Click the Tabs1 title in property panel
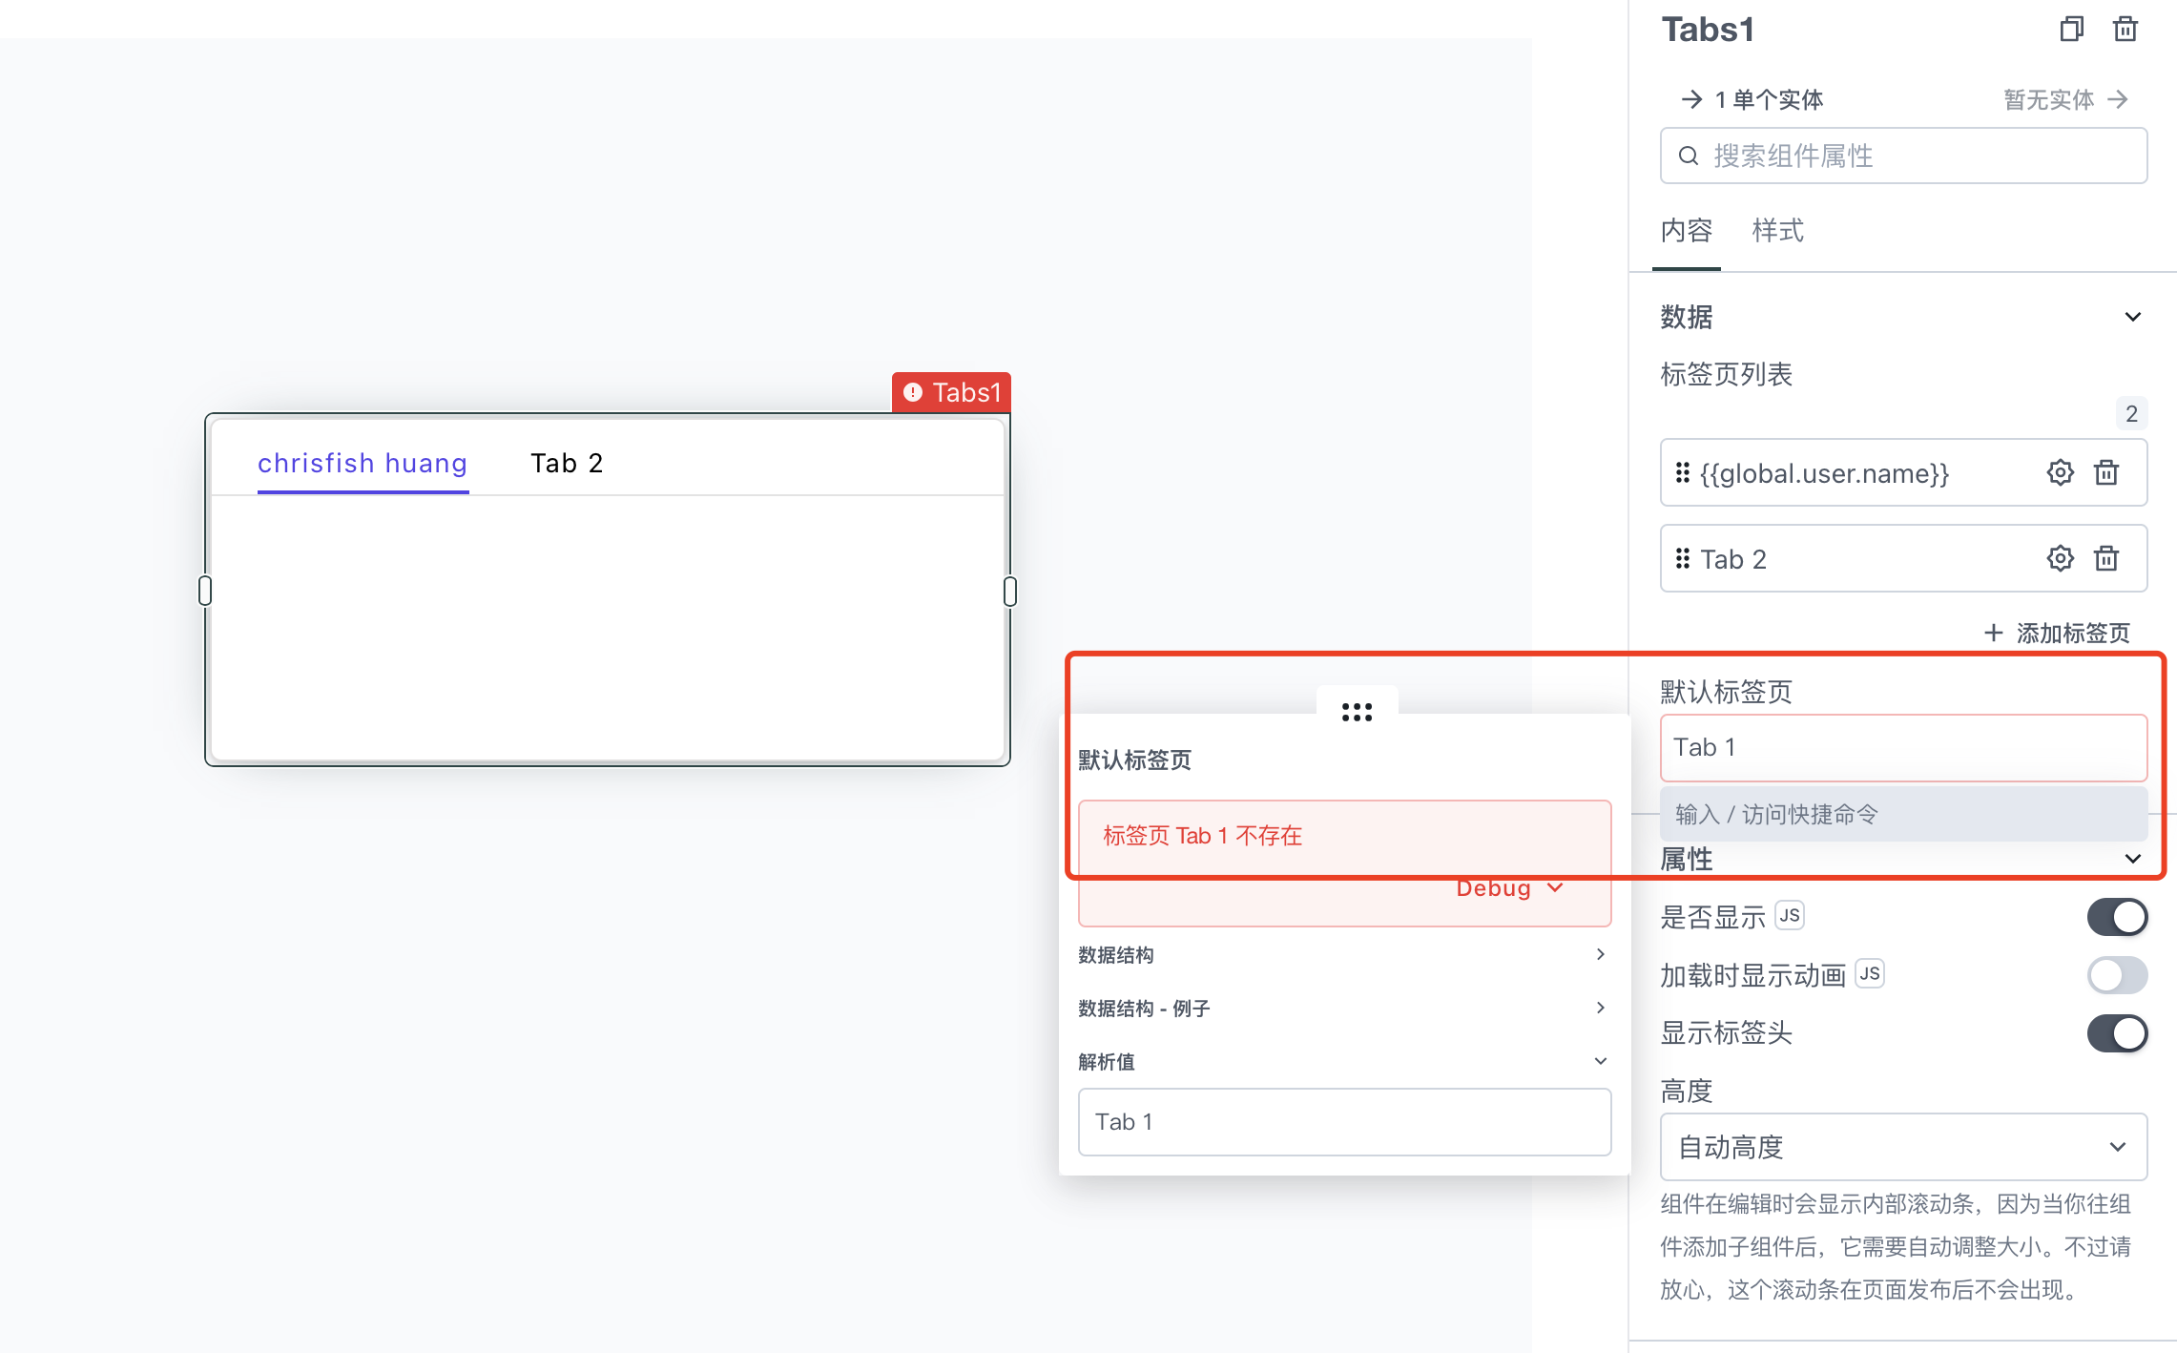 click(1708, 30)
